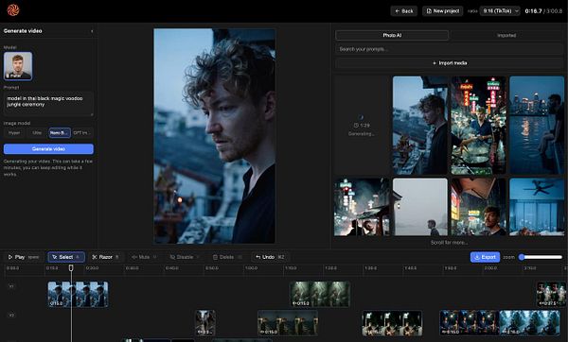The image size is (568, 342).
Task: Open the neon street food cooking thumbnail
Action: pos(478,125)
